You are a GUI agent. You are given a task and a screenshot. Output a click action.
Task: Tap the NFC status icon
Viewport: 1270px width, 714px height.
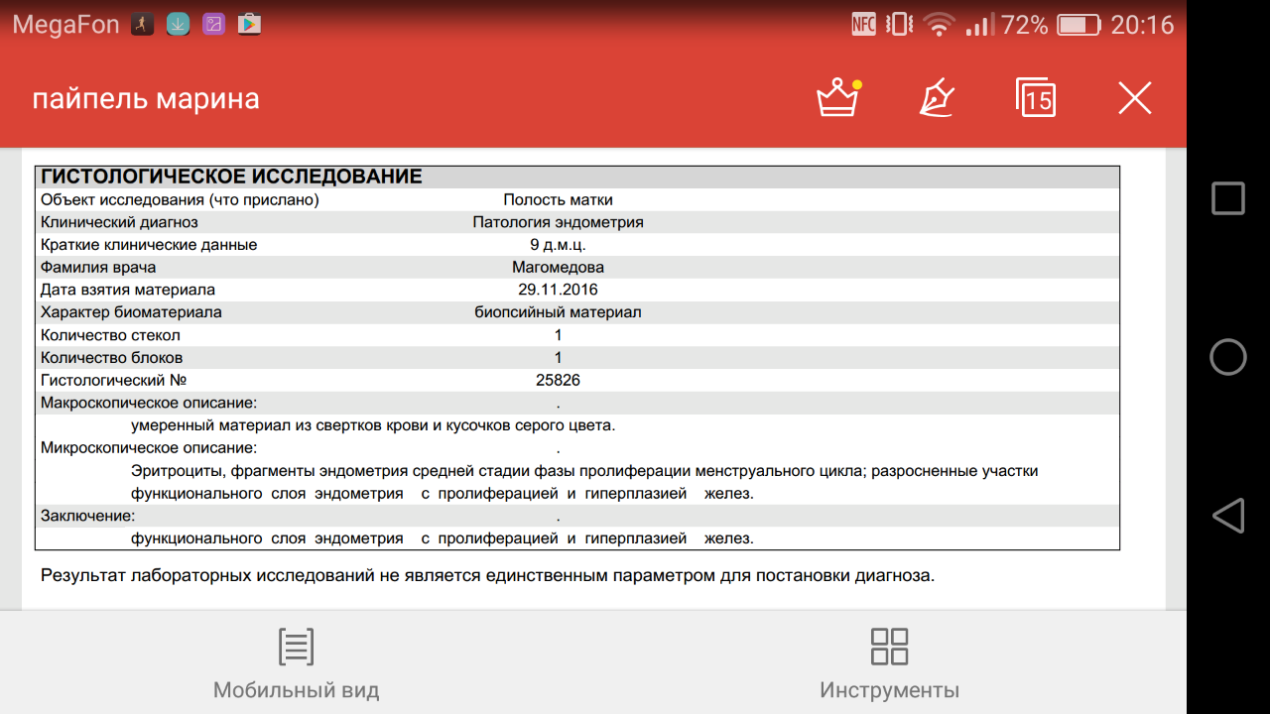pos(863,25)
